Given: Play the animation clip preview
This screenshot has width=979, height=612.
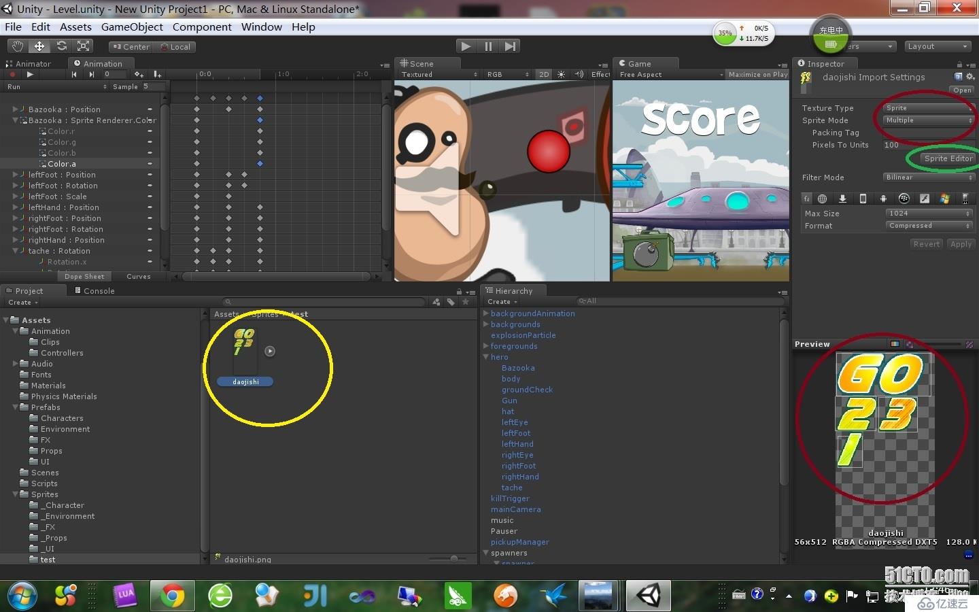Looking at the screenshot, I should tap(29, 75).
